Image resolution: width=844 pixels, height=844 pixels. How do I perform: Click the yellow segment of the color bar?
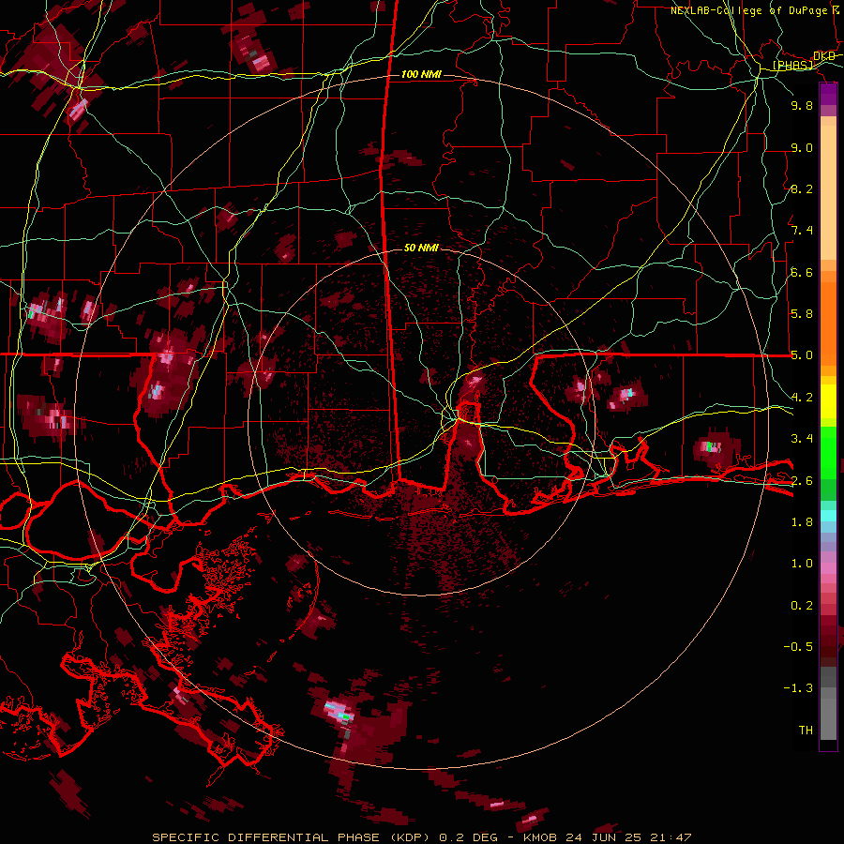point(828,401)
